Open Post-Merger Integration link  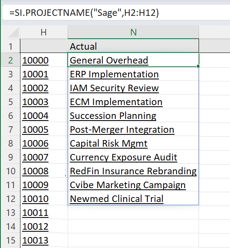[122, 129]
